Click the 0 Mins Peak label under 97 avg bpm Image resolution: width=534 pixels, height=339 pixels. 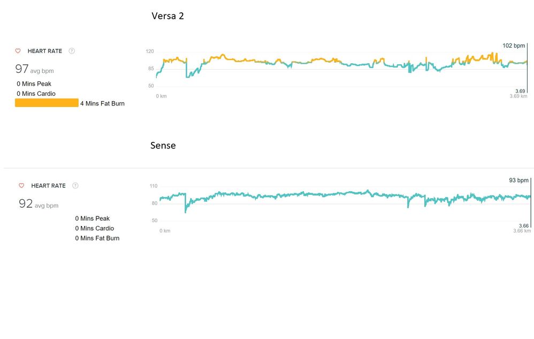pos(34,84)
